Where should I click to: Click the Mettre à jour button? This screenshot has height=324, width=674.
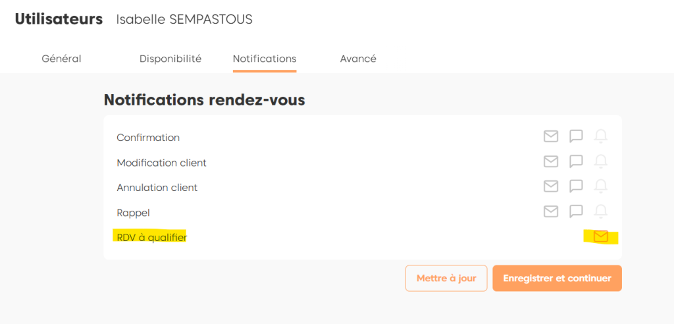click(x=446, y=278)
